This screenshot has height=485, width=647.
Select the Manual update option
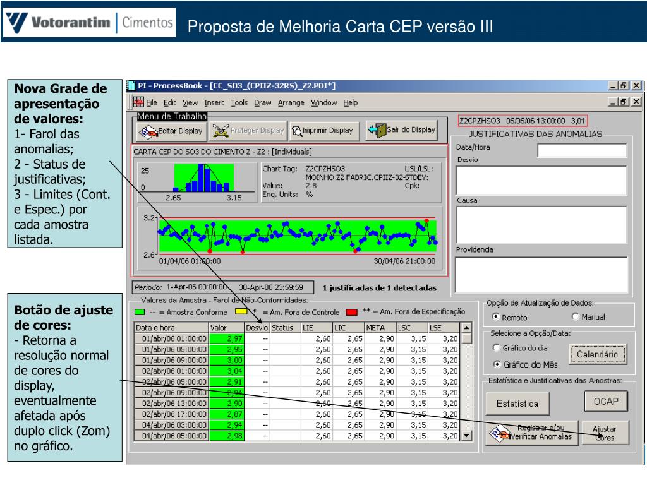(x=576, y=316)
